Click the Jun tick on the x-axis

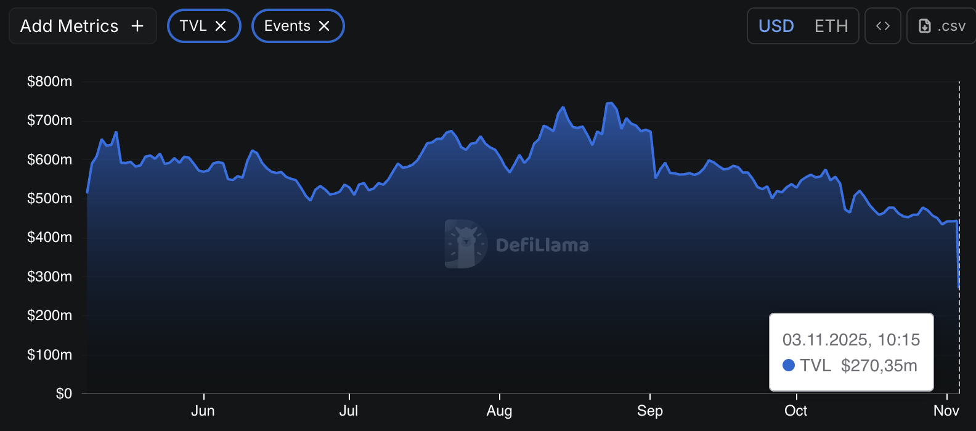click(x=203, y=411)
